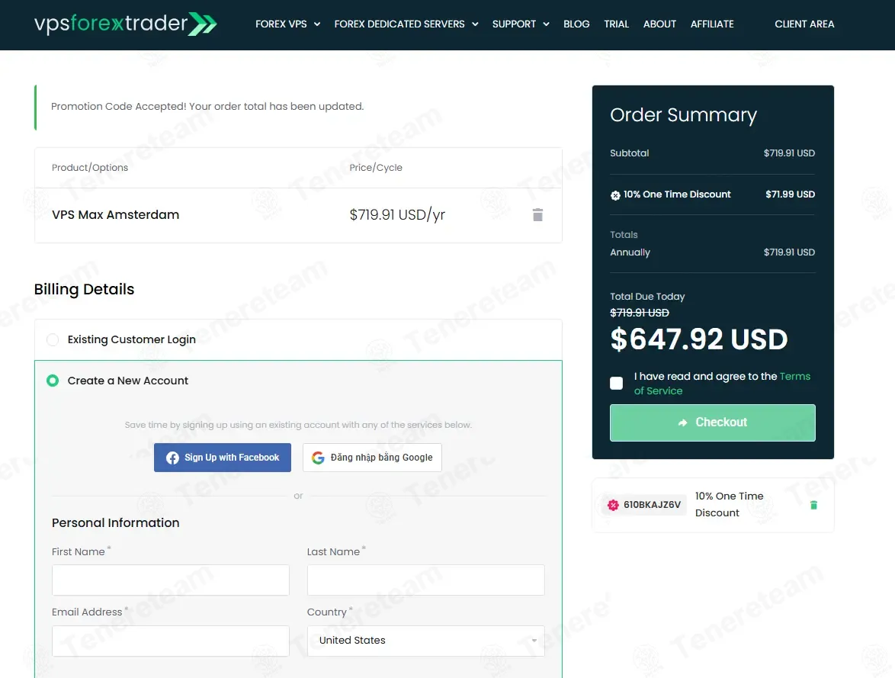This screenshot has height=678, width=895.
Task: Open Forex Dedicated Servers dropdown
Action: 406,24
